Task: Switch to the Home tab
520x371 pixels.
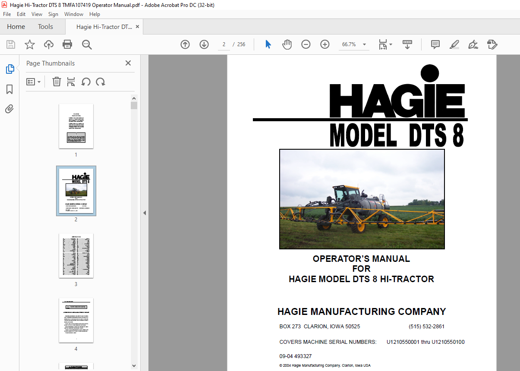Action: pyautogui.click(x=16, y=27)
